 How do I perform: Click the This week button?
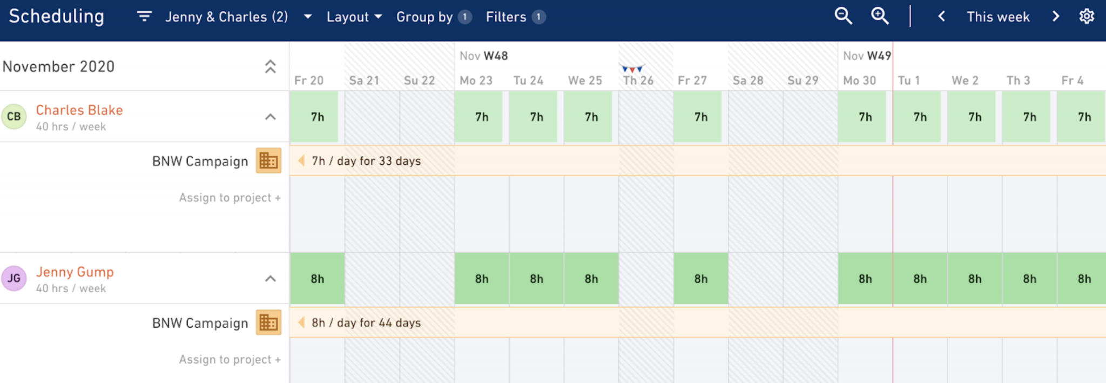click(x=998, y=17)
